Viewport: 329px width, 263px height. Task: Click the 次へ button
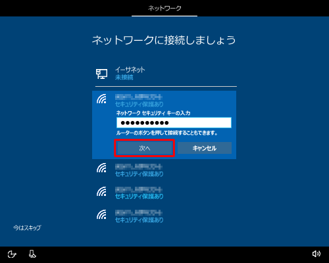[144, 148]
